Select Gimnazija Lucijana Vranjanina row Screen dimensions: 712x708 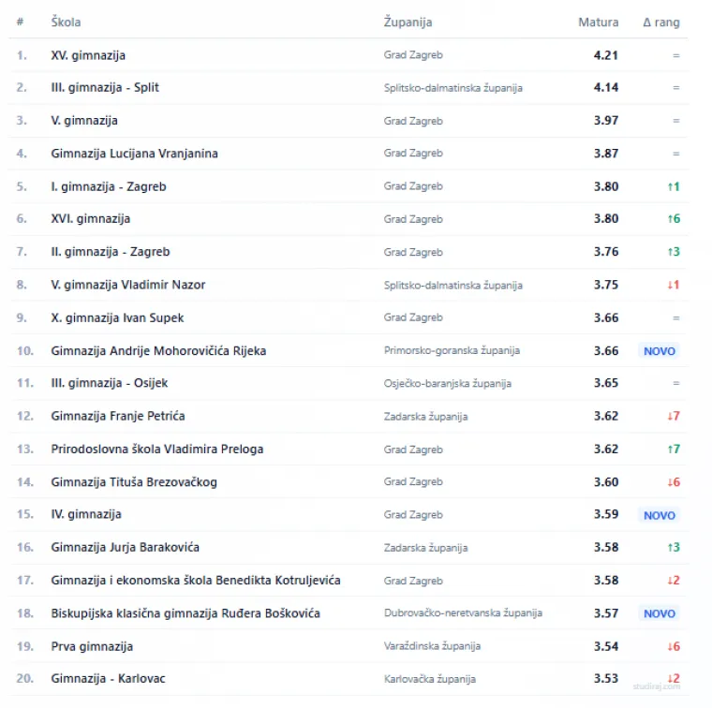[134, 154]
